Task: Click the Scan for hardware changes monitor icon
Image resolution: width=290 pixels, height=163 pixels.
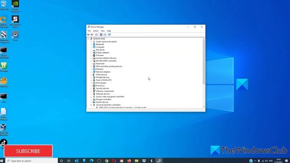Action: point(110,34)
